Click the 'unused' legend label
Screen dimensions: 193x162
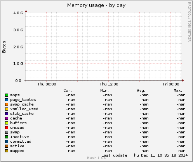coord(17,128)
